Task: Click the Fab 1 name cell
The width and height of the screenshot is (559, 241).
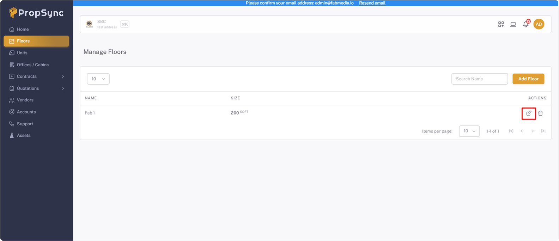Action: (90, 113)
